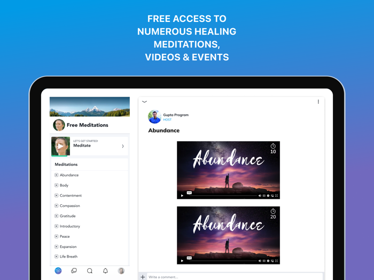374x280 pixels.
Task: Open the Free Meditations group avatar
Action: point(59,125)
